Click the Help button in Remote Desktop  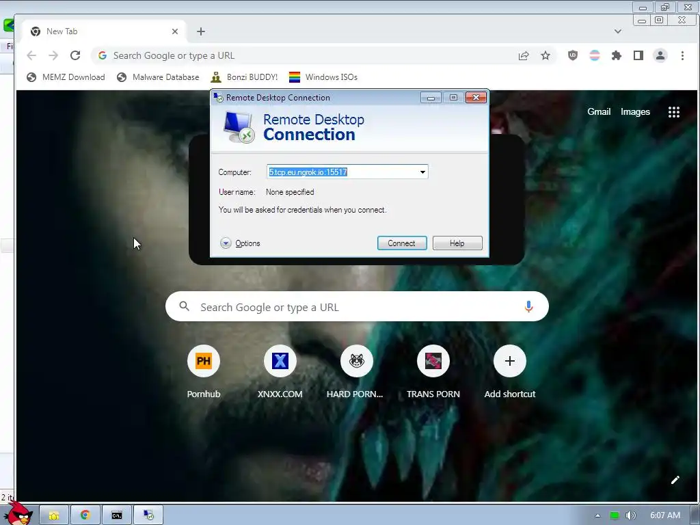(x=457, y=243)
